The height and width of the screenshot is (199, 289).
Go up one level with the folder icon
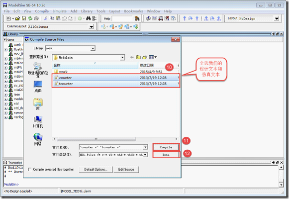(138, 57)
